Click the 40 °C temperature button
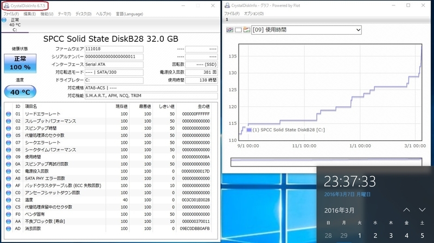This screenshot has height=243, width=434. pos(20,92)
